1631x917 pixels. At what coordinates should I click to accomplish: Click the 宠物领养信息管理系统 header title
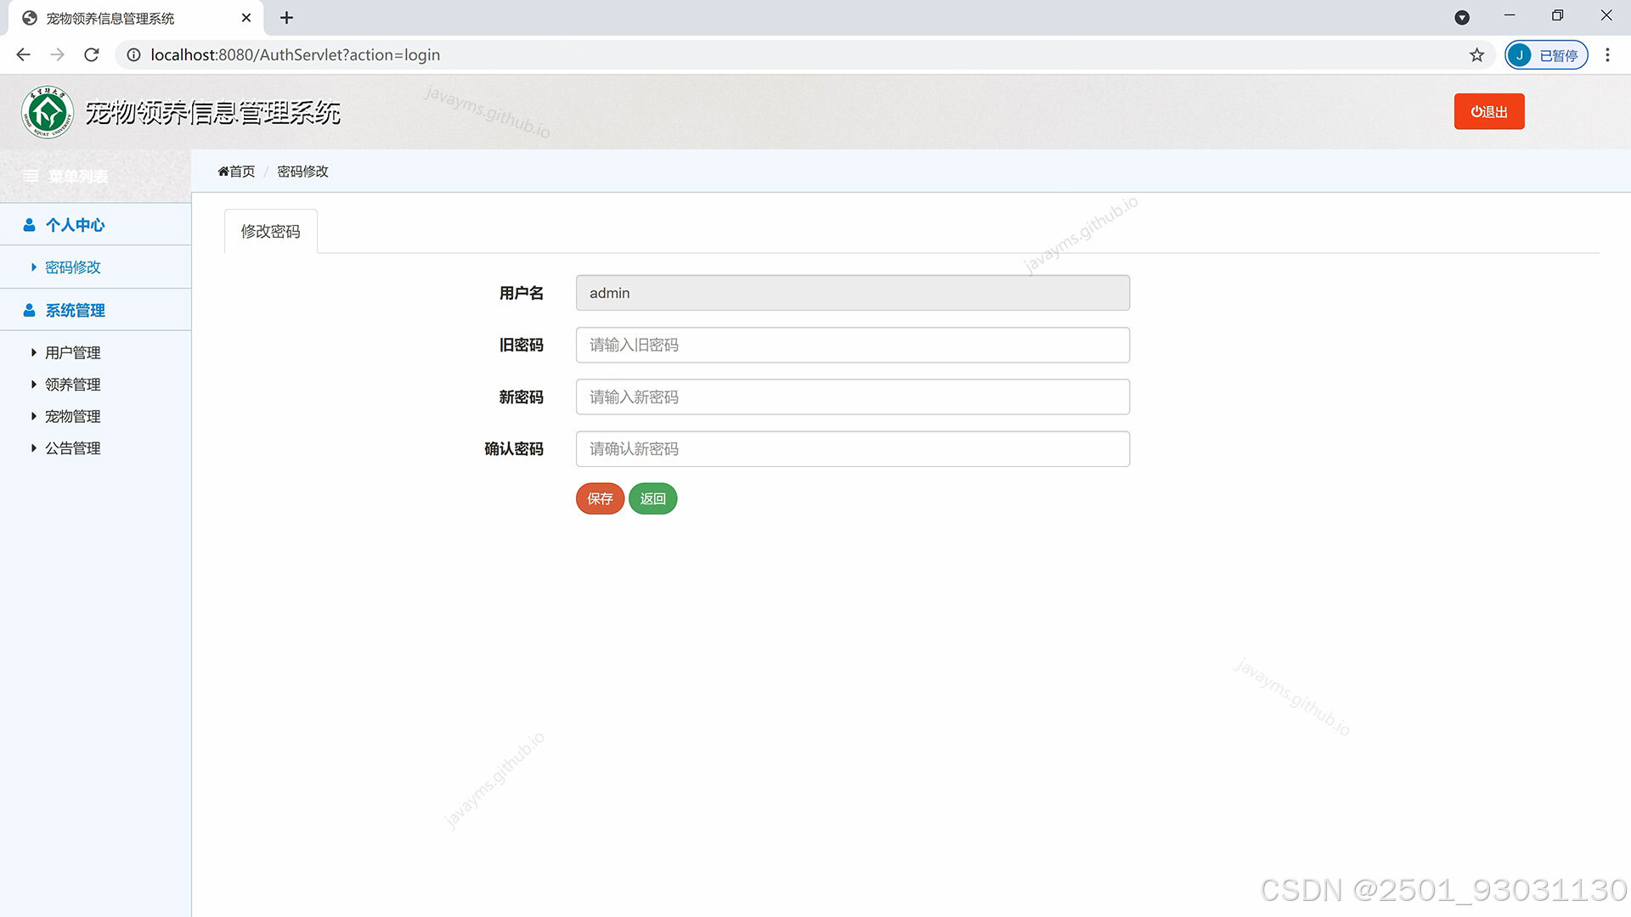tap(212, 112)
